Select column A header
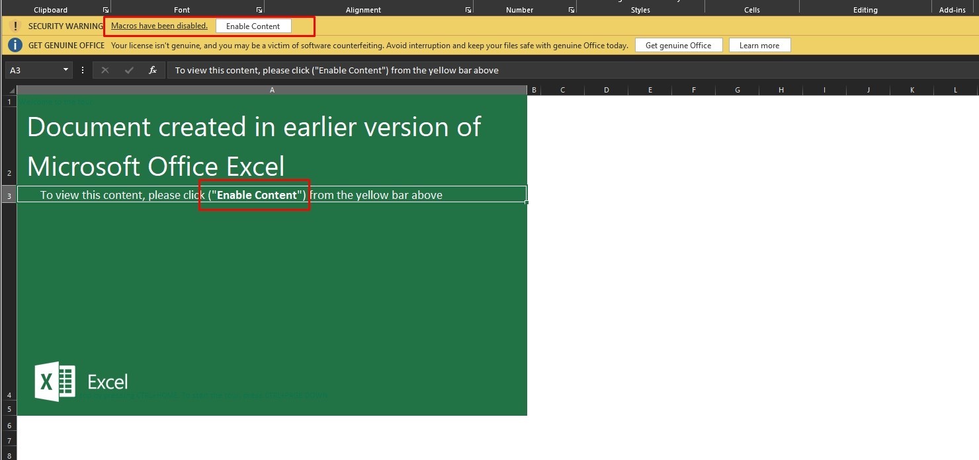 click(x=272, y=90)
